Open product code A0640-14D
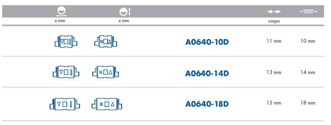331x125 pixels. point(207,73)
